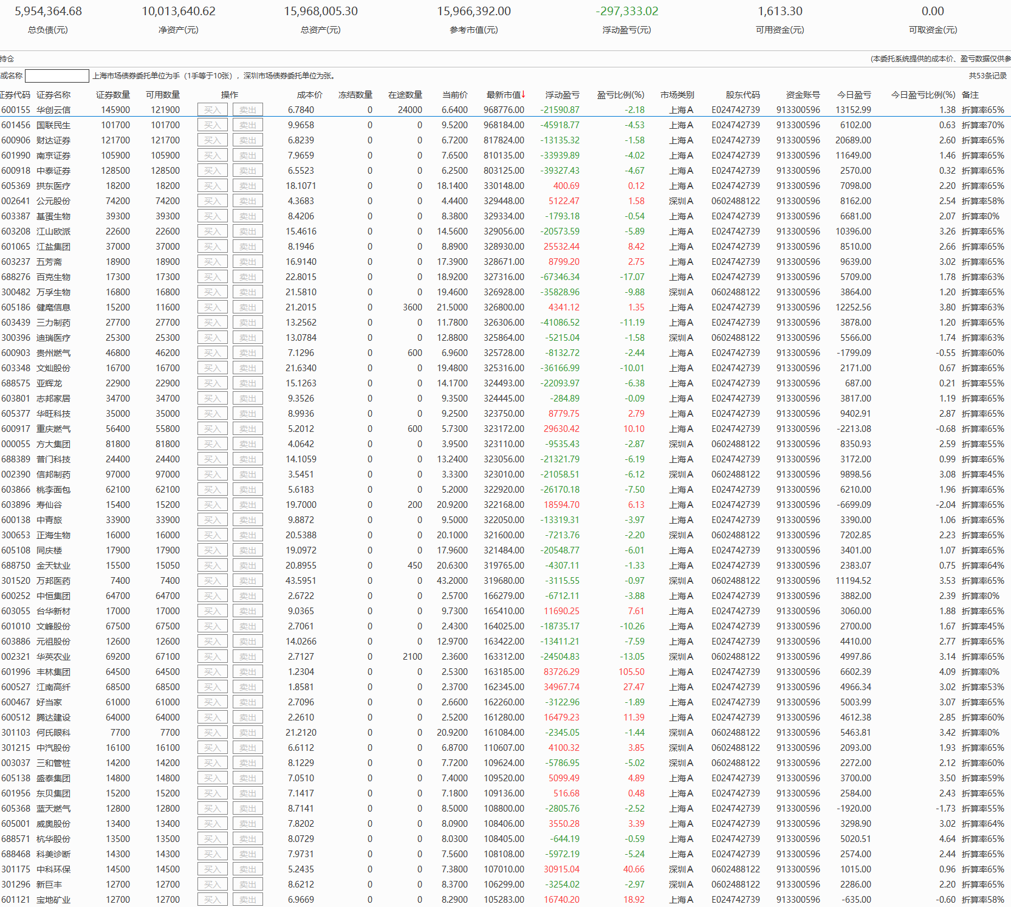Click 卖出 button for 财达证券
Viewport: 1011px width, 907px height.
[x=248, y=140]
